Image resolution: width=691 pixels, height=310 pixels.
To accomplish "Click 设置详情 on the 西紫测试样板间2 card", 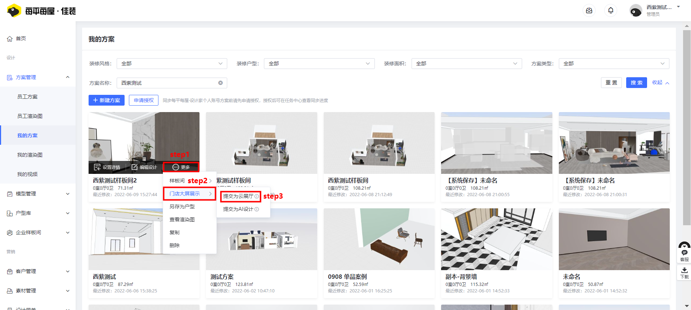I will click(x=107, y=167).
